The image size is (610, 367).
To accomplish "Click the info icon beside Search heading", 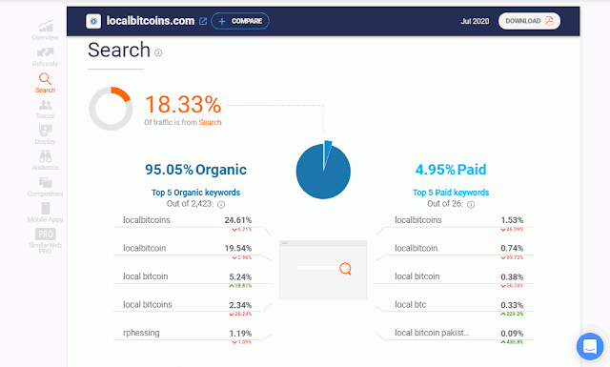I will 158,52.
